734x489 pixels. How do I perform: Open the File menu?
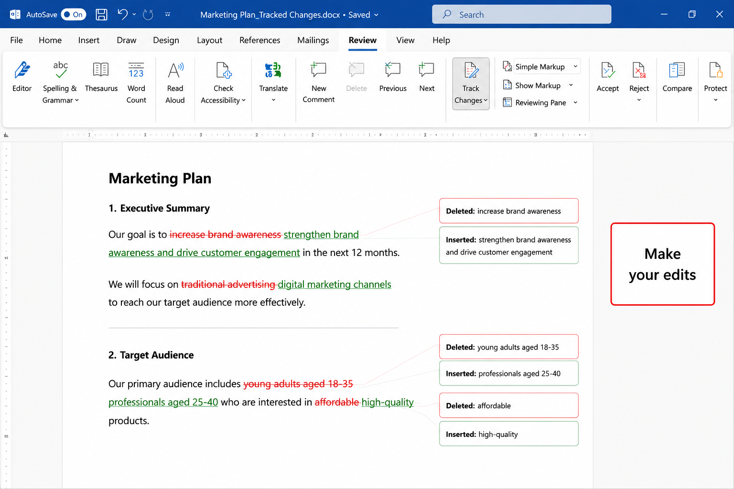pyautogui.click(x=16, y=40)
